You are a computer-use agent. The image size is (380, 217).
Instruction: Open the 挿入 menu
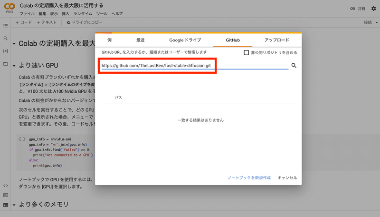[x=66, y=14]
